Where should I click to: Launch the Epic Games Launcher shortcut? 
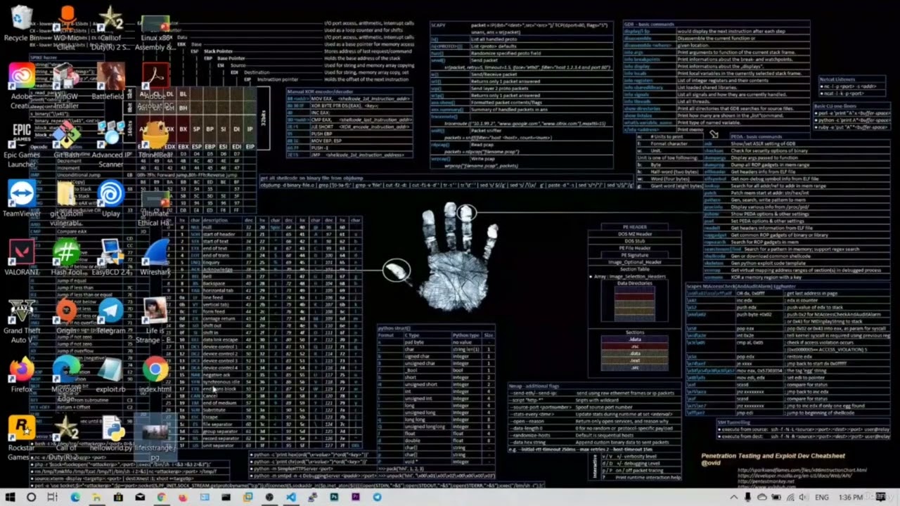[21, 135]
